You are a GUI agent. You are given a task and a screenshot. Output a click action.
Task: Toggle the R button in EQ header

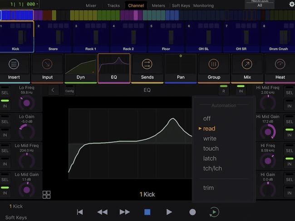coord(223,90)
